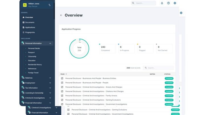Screen dimensions: 205x115
Task: Click the 243 Completed stat card
Action: point(107,49)
